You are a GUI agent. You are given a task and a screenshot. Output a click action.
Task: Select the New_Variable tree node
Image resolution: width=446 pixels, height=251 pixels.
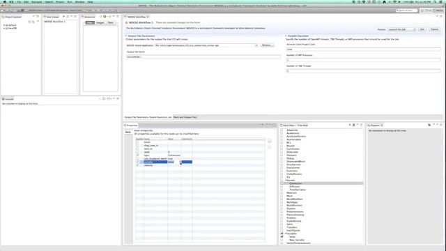[x=297, y=240]
